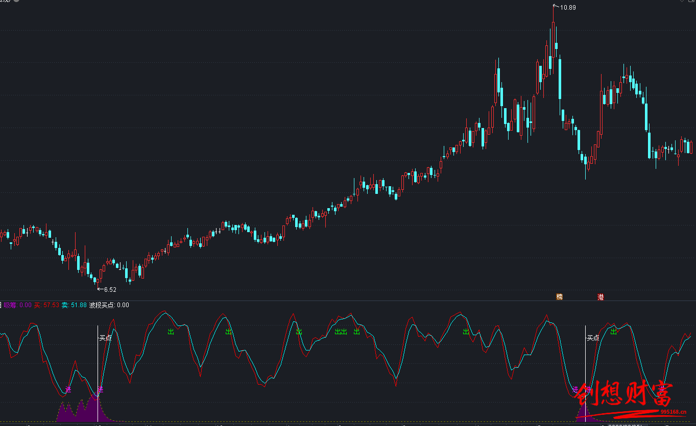Viewport: 696px width, 426px height.
Task: Select the 吸筹 indicator label
Action: [x=10, y=305]
